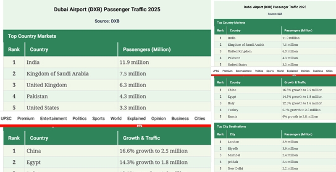The width and height of the screenshot is (336, 172).
Task: Select Cities in the large left navigation
Action: pyautogui.click(x=199, y=119)
